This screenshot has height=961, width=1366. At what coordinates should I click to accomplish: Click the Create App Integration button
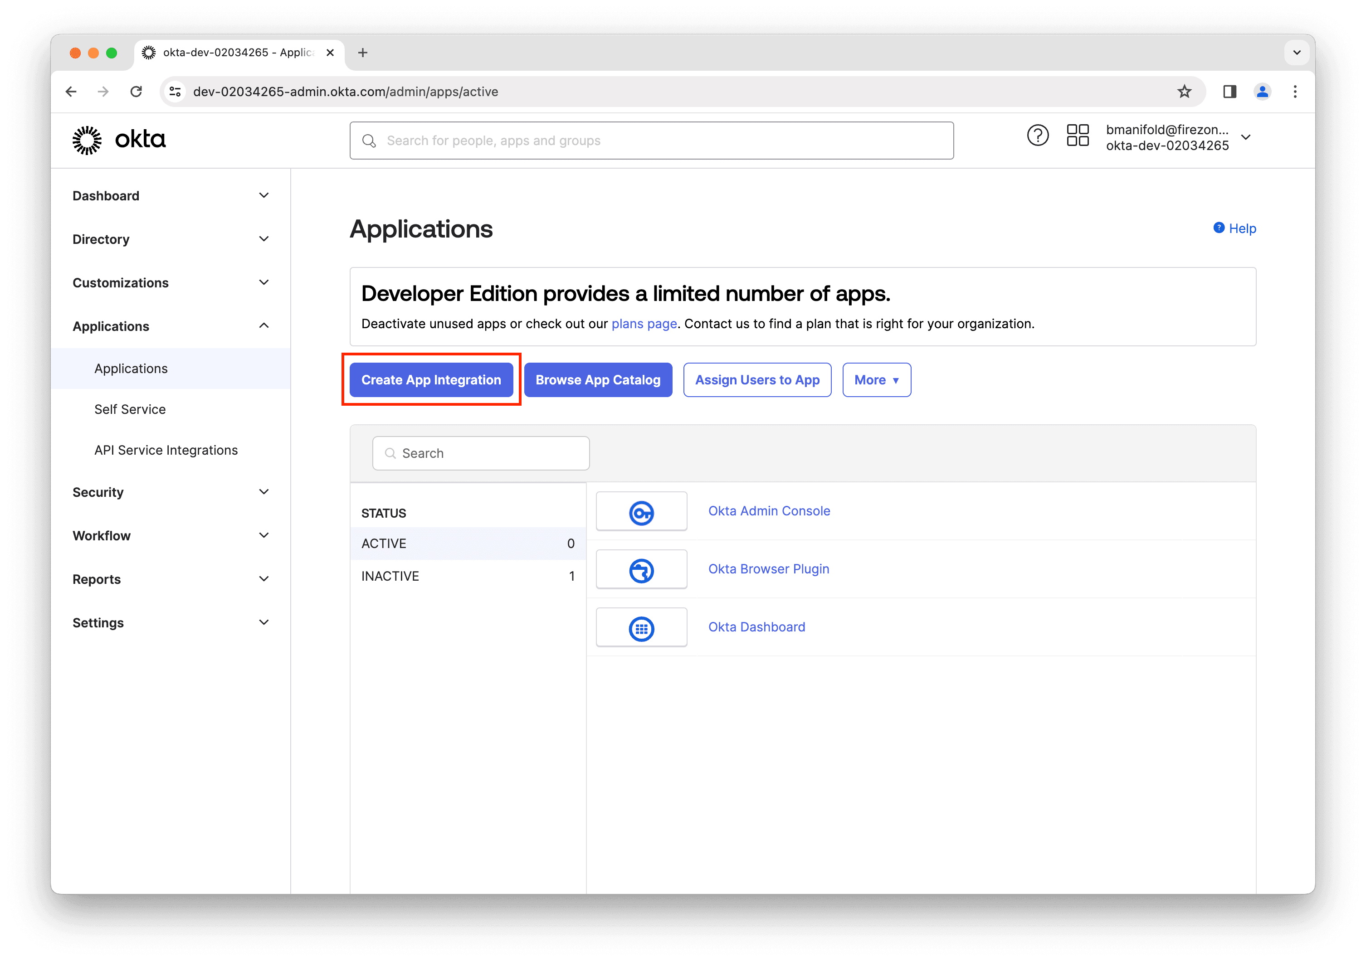coord(431,379)
